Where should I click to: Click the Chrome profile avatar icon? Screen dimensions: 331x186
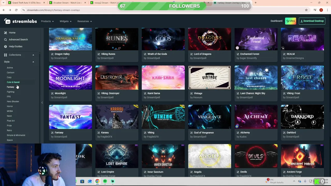click(321, 10)
